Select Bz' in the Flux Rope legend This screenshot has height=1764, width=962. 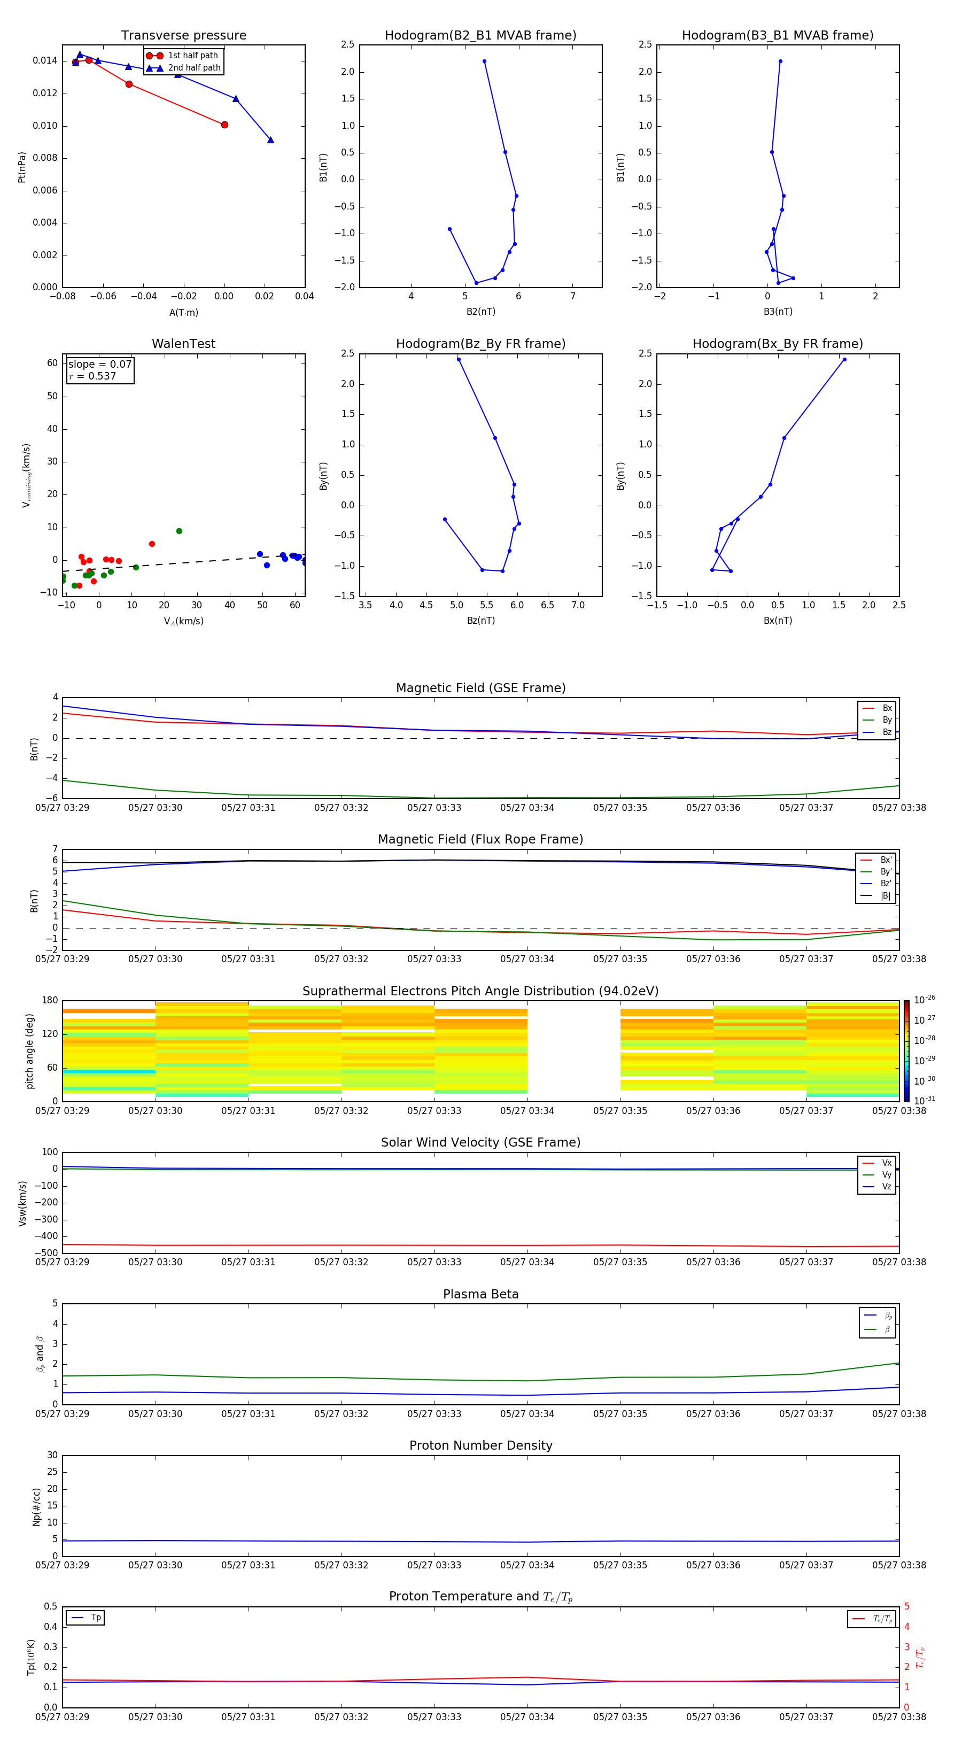(x=876, y=884)
